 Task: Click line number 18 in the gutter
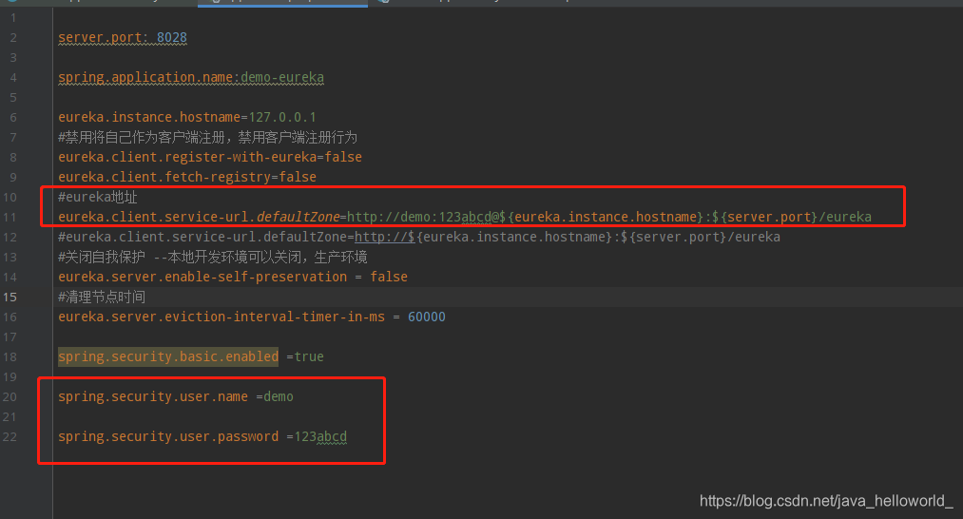[10, 356]
